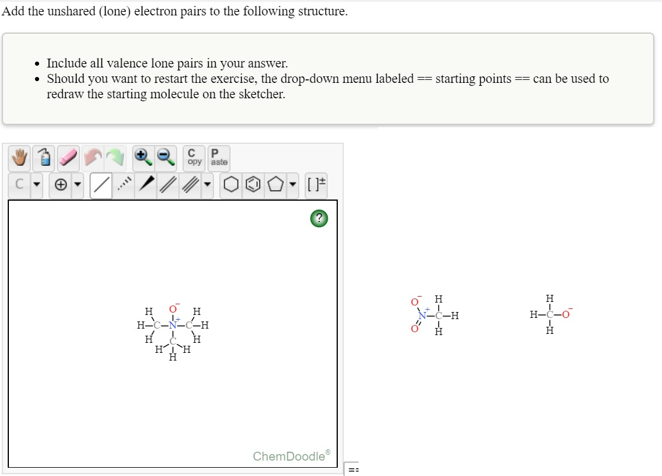Select the zoom out magnifier
Image resolution: width=662 pixels, height=476 pixels.
[x=166, y=157]
